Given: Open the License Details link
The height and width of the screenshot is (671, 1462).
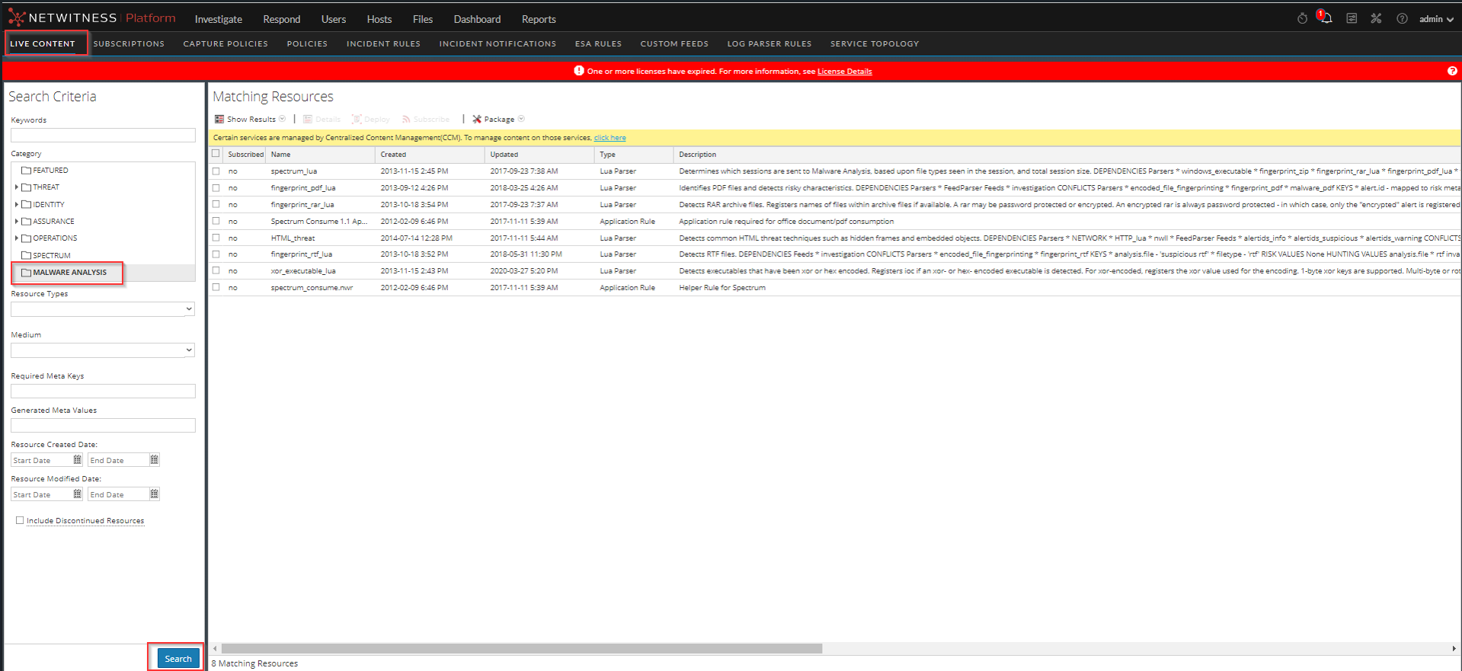Looking at the screenshot, I should pyautogui.click(x=844, y=71).
